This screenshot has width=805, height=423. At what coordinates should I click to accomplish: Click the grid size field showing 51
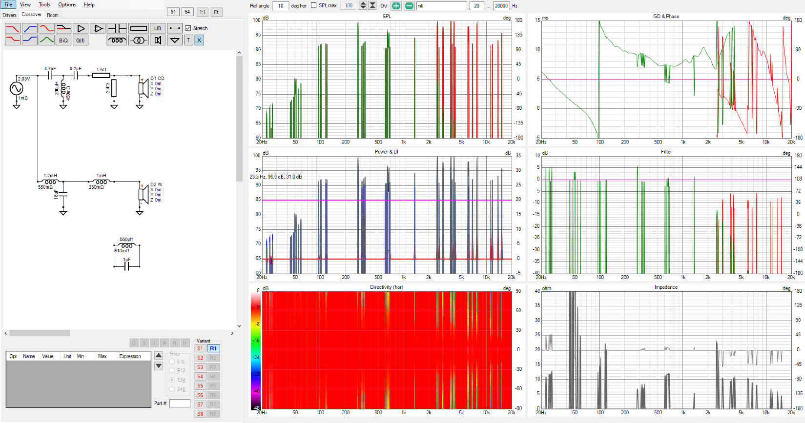[x=173, y=12]
